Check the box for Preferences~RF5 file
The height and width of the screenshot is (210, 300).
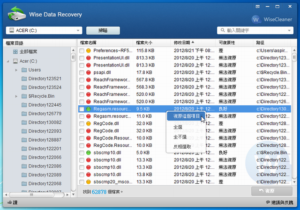82,51
